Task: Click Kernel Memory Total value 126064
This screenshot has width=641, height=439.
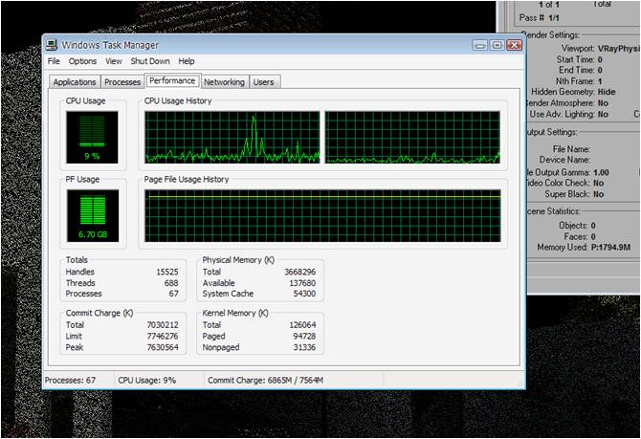Action: [x=302, y=325]
